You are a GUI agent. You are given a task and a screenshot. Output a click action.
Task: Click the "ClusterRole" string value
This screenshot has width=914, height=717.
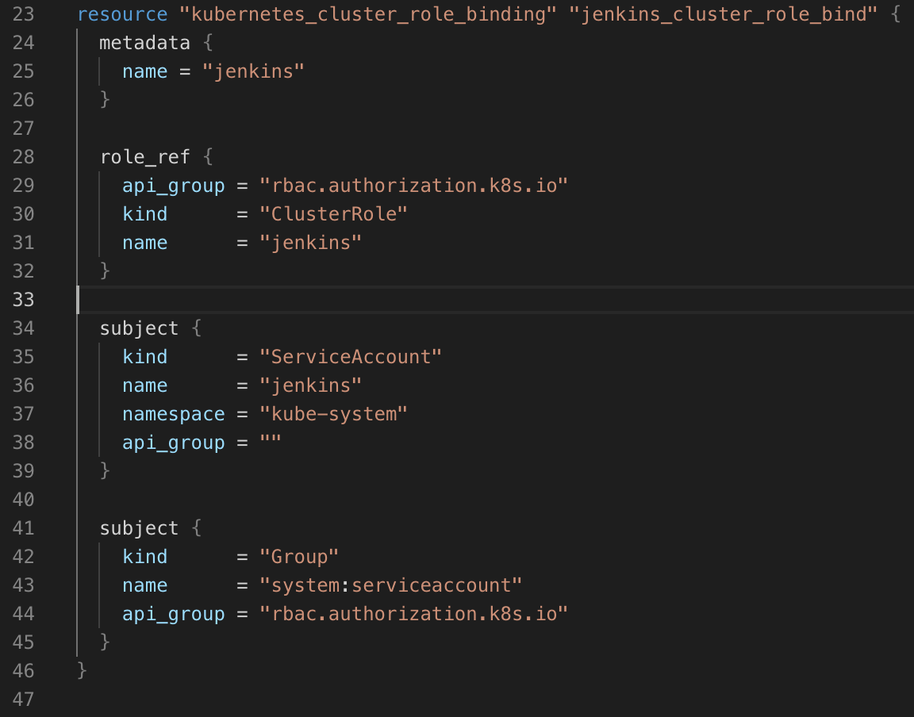click(334, 213)
